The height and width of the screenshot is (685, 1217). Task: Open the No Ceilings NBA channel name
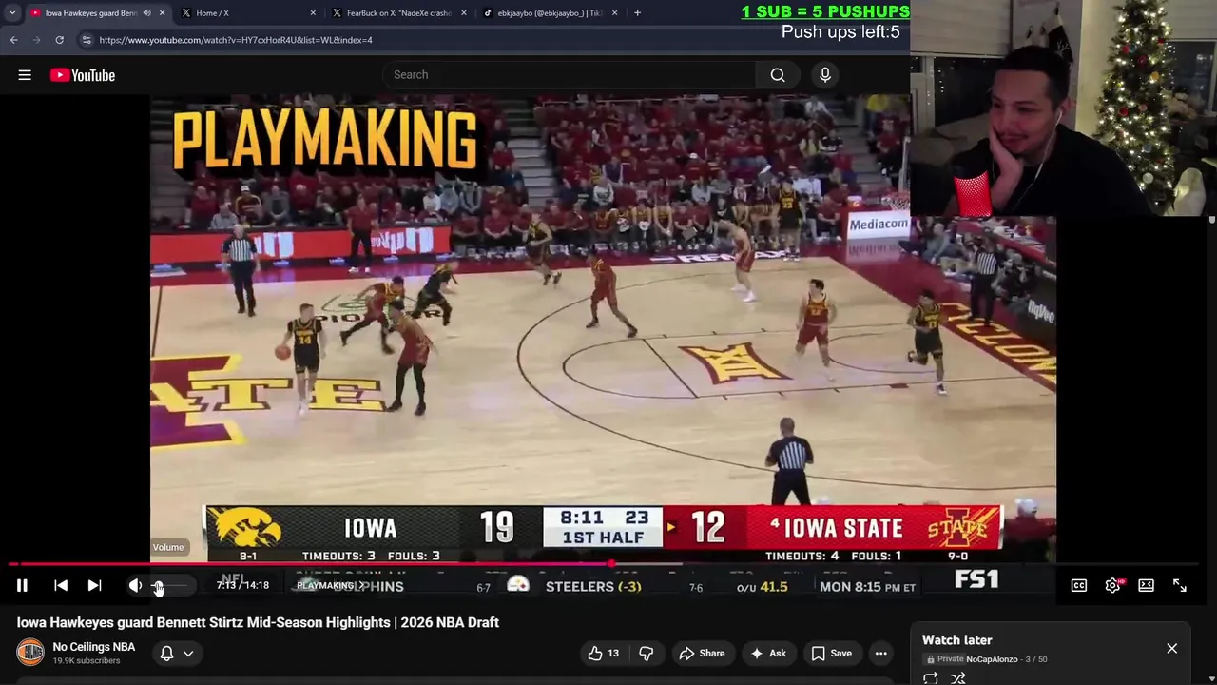94,647
